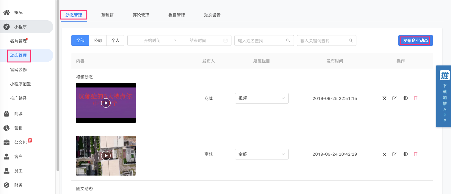Image resolution: width=451 pixels, height=194 pixels.
Task: Click search icon in name search field
Action: (288, 40)
